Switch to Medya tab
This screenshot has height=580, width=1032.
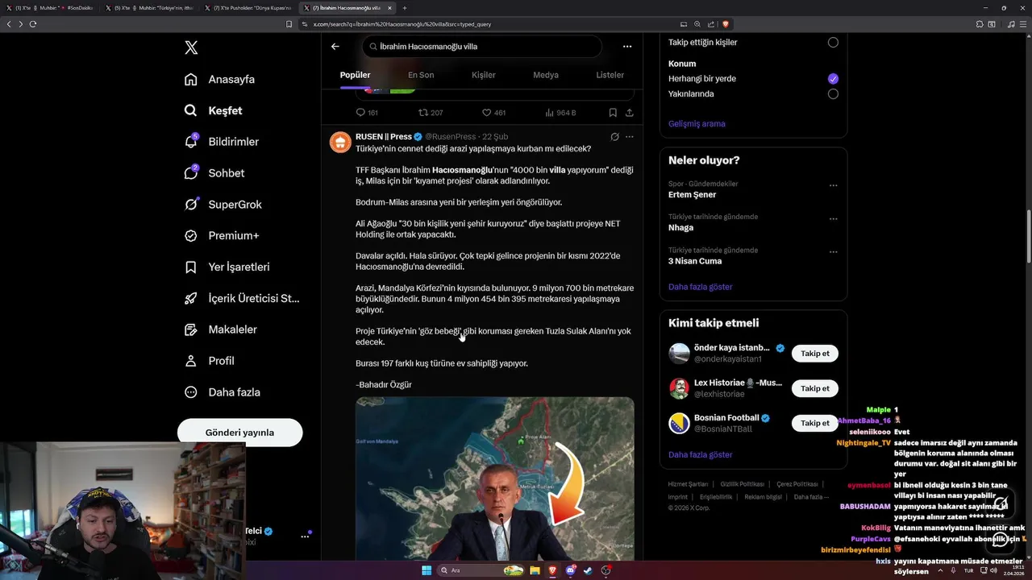pos(546,75)
